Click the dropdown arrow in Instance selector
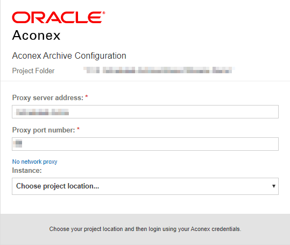 274,186
